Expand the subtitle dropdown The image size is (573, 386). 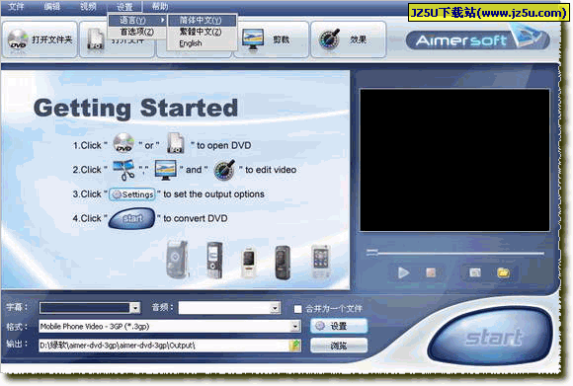[135, 308]
